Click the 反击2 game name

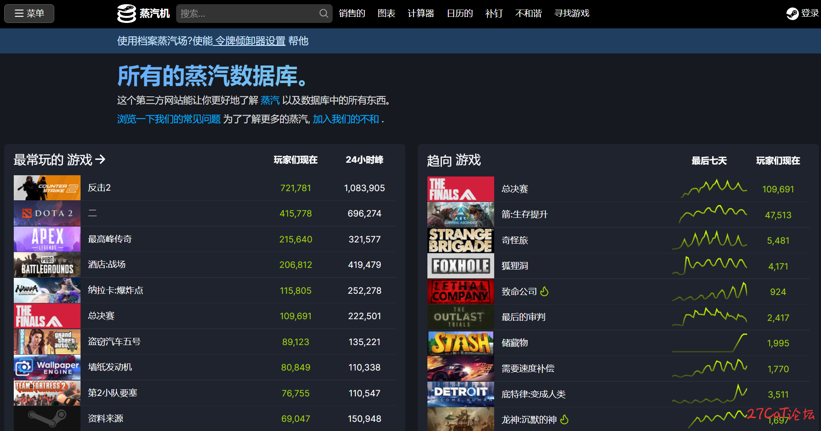pos(99,188)
